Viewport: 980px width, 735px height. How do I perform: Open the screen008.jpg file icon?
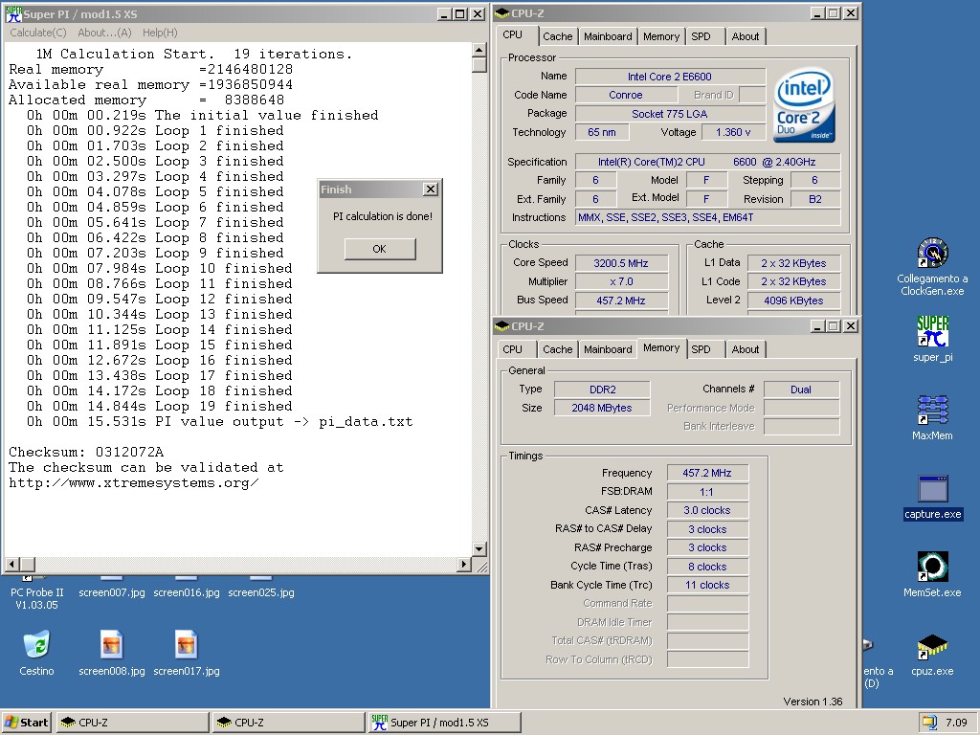(x=111, y=645)
